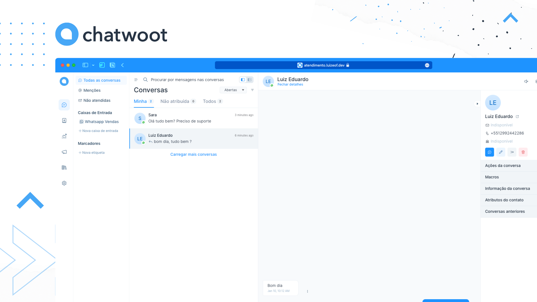The height and width of the screenshot is (302, 537).
Task: Open Luiz Eduardo conversation in list
Action: [194, 139]
